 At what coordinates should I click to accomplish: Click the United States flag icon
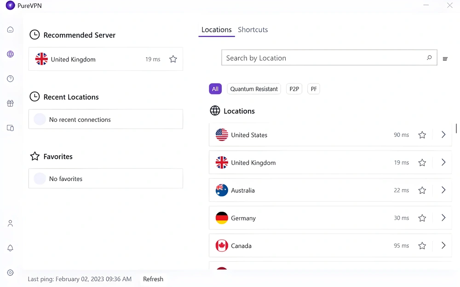[222, 135]
